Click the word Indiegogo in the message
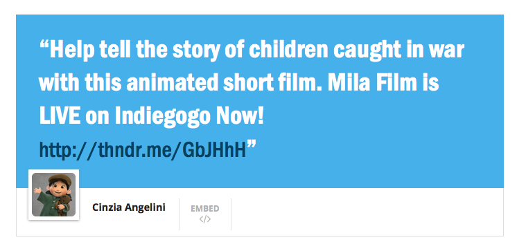 pos(163,115)
